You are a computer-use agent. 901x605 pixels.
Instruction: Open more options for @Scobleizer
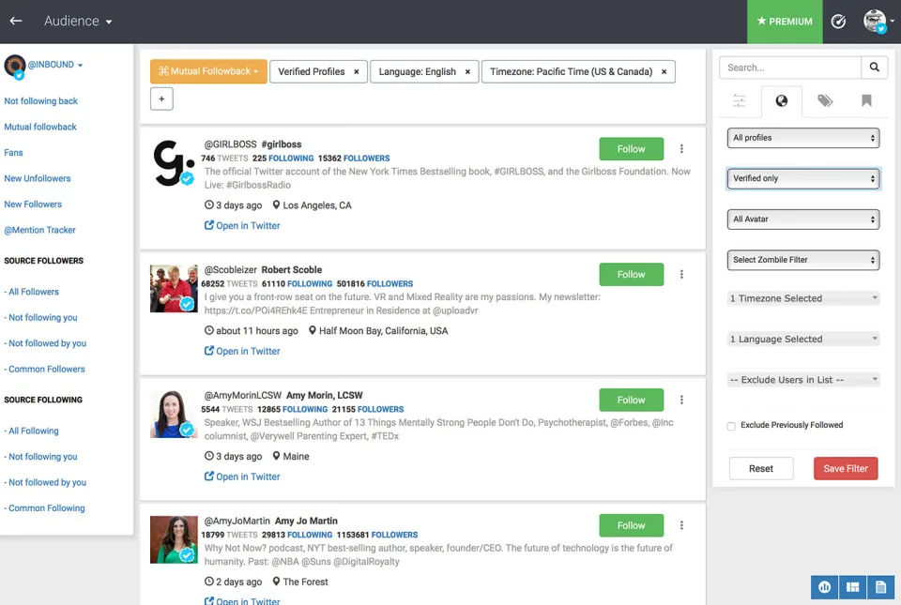point(681,275)
